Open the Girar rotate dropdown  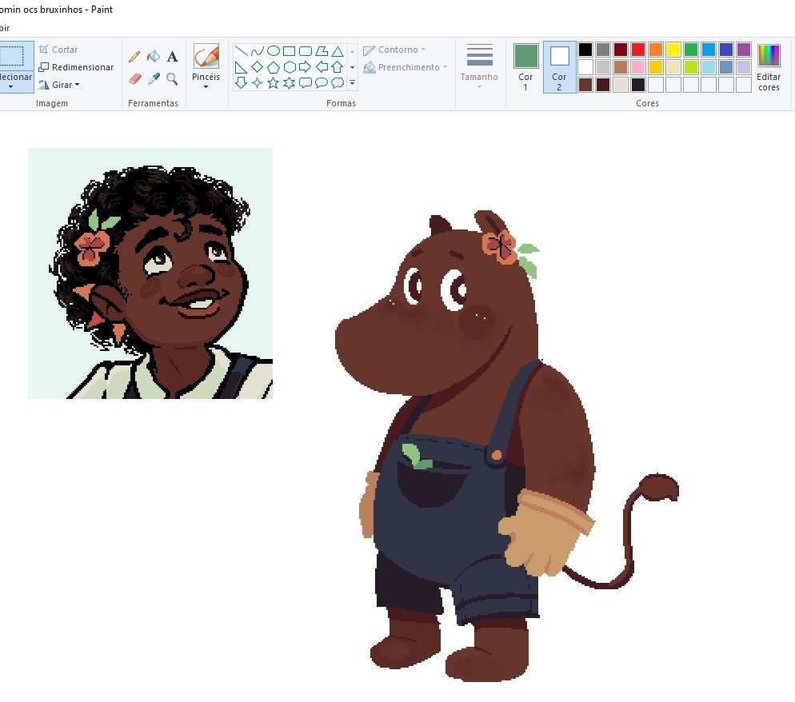pyautogui.click(x=59, y=85)
